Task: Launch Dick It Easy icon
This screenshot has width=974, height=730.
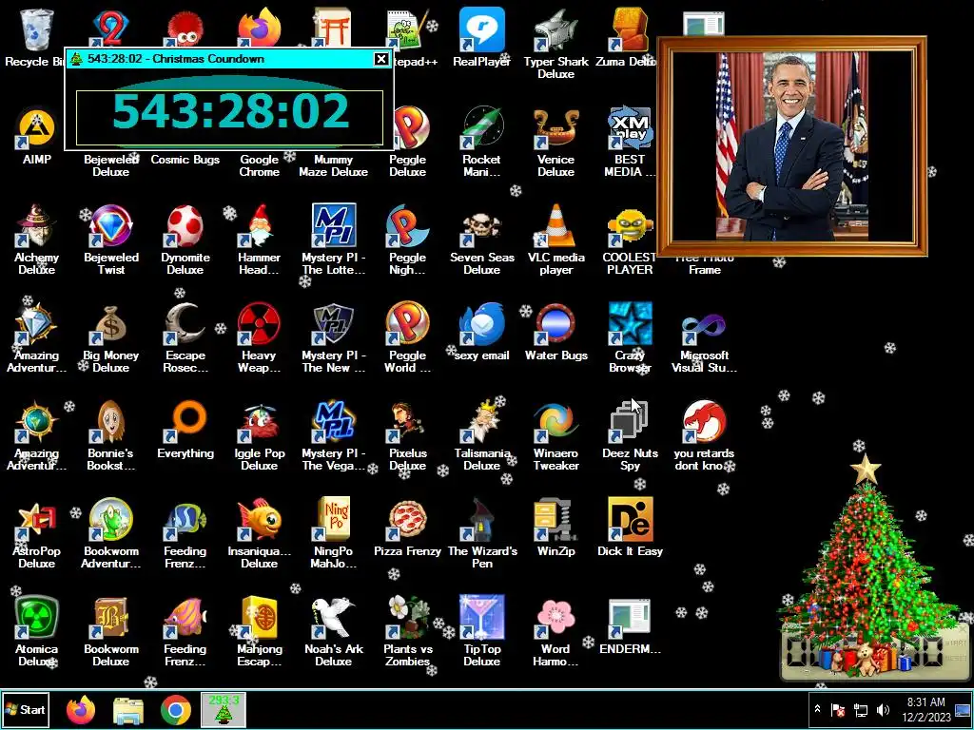Action: (630, 520)
